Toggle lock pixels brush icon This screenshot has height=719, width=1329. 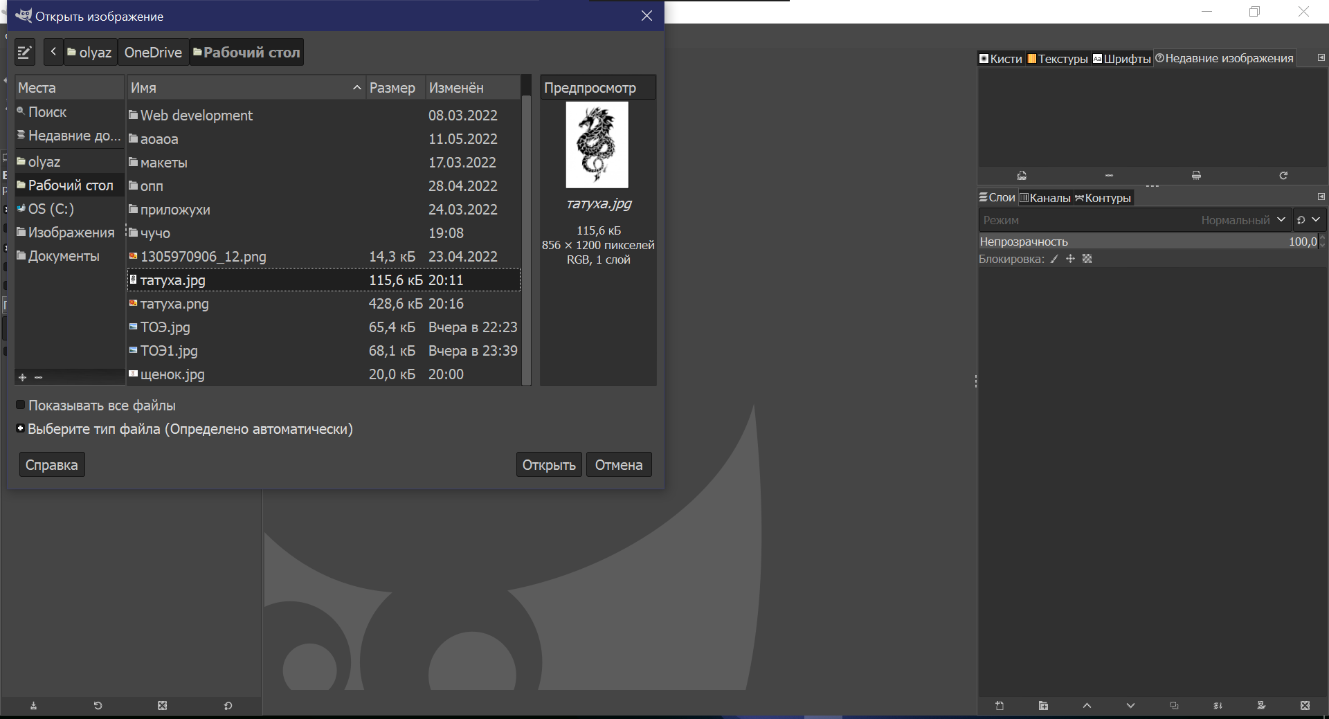[1054, 259]
